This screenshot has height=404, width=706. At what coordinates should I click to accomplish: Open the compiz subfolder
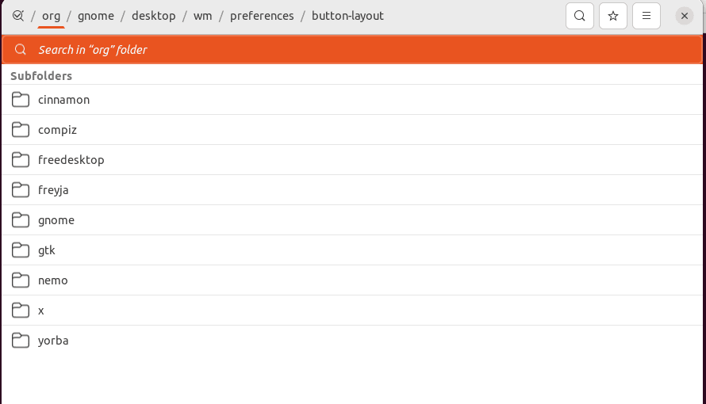352,130
